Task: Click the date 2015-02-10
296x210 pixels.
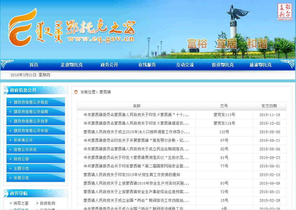Action: tap(269, 175)
